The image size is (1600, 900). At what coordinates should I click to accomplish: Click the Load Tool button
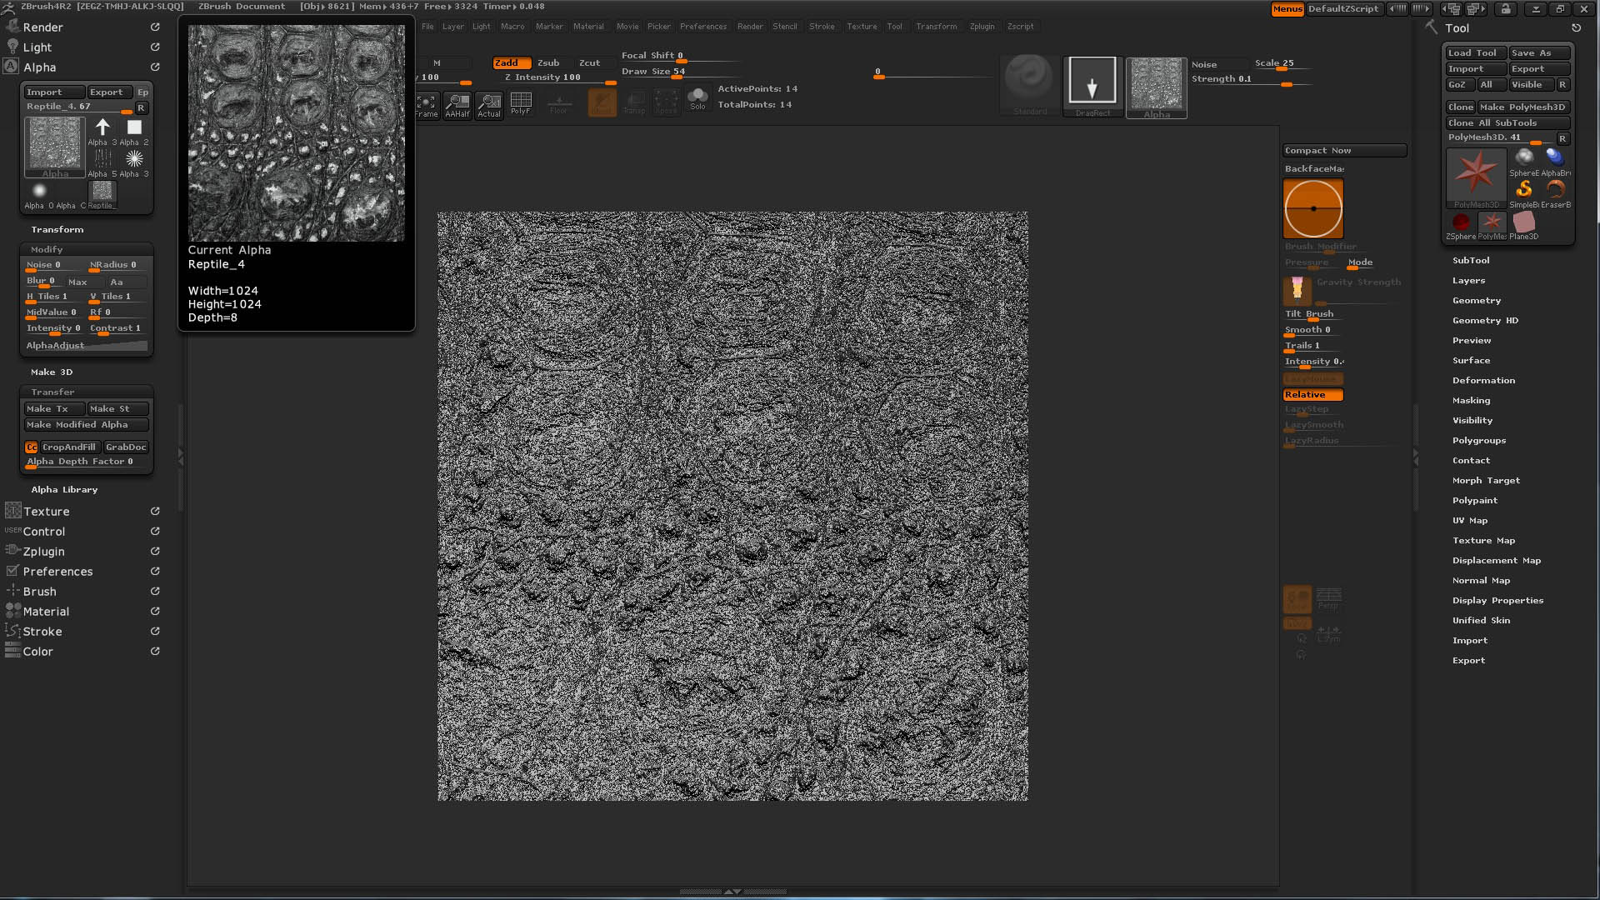pos(1476,52)
